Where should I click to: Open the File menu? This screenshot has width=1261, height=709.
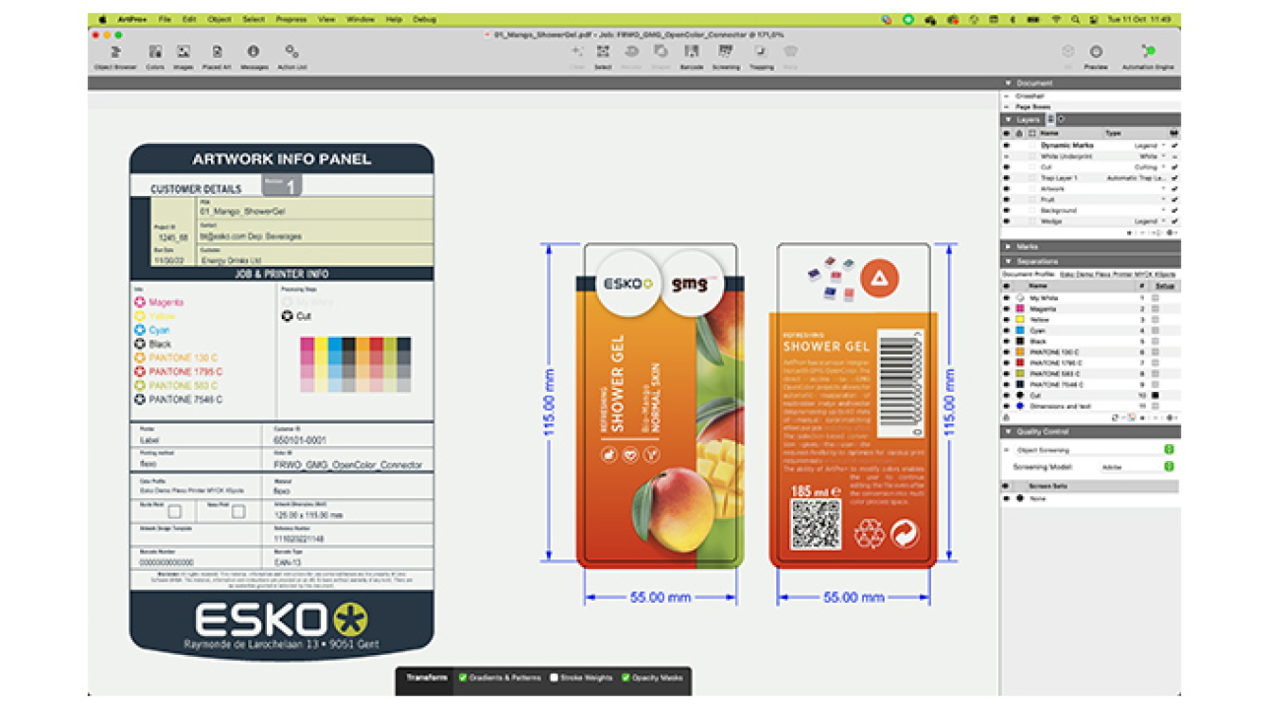click(x=165, y=19)
